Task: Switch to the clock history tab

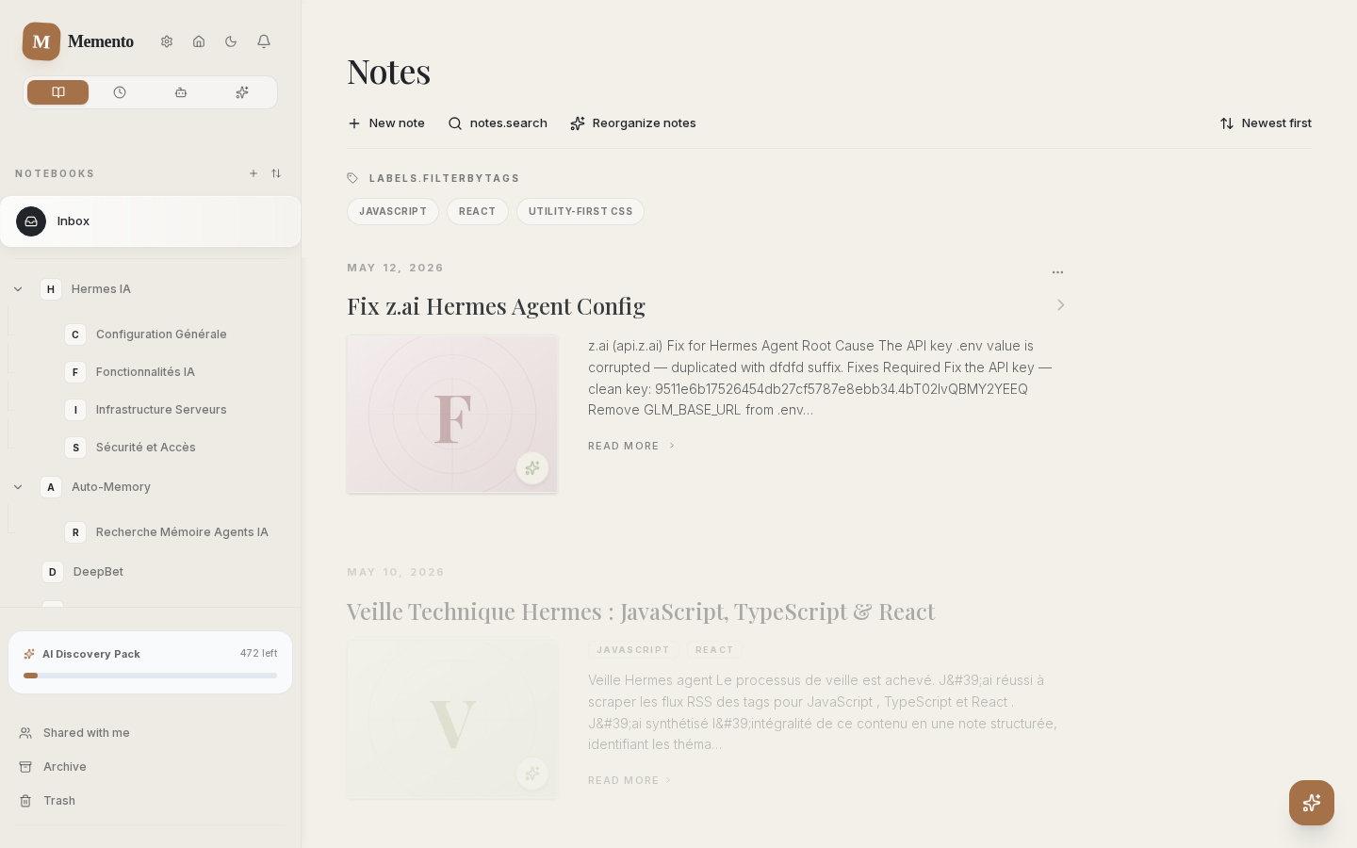Action: 120,92
